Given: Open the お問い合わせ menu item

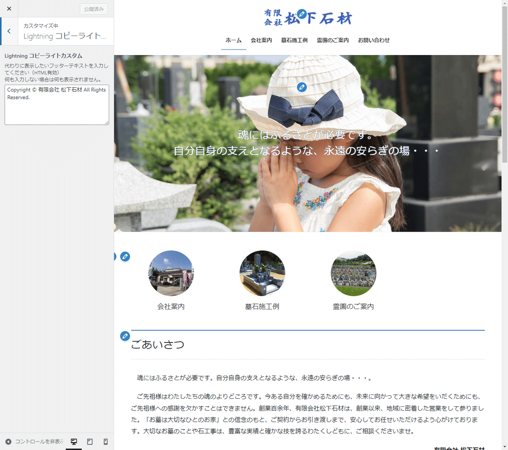Looking at the screenshot, I should (374, 40).
